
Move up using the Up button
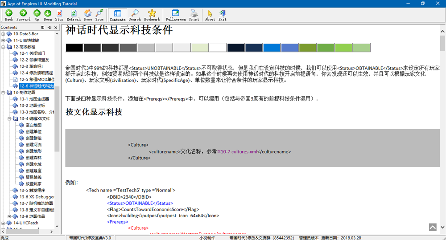[37, 15]
